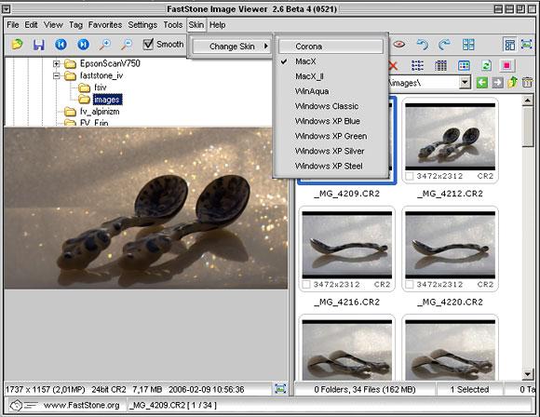Screen dimensions: 540x417
Task: Open the File menu
Action: (x=13, y=25)
